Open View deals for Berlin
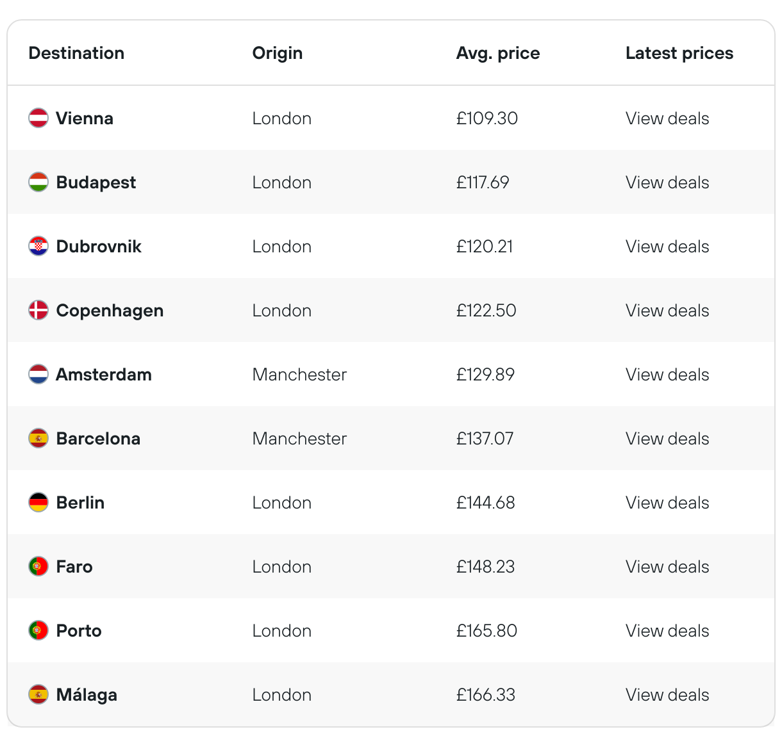782x734 pixels. (x=667, y=503)
